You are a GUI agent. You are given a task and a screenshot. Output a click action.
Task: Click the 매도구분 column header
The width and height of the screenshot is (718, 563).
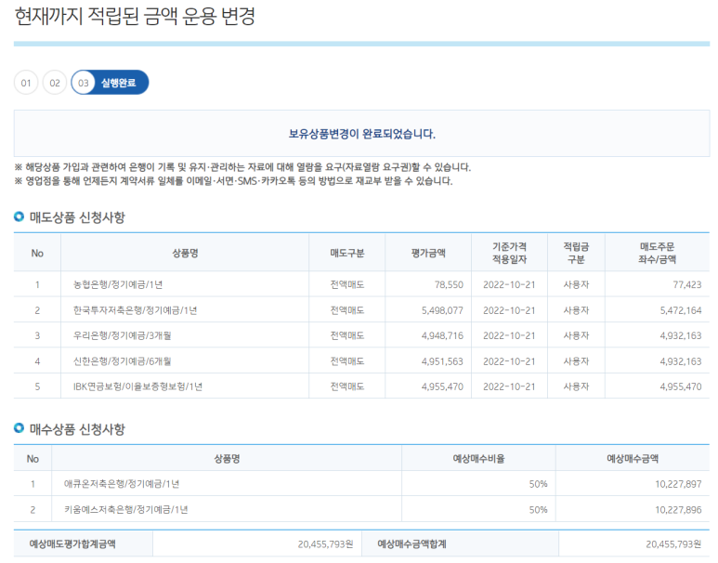click(x=347, y=253)
